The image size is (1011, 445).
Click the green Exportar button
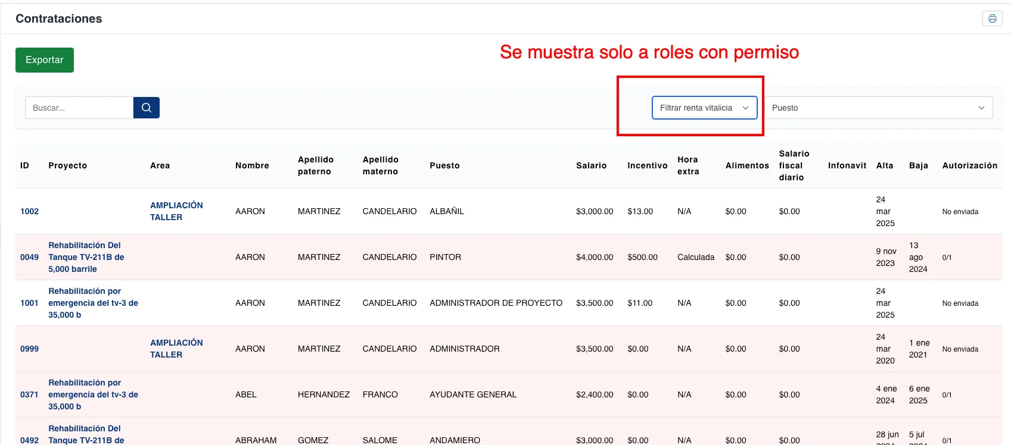tap(45, 60)
